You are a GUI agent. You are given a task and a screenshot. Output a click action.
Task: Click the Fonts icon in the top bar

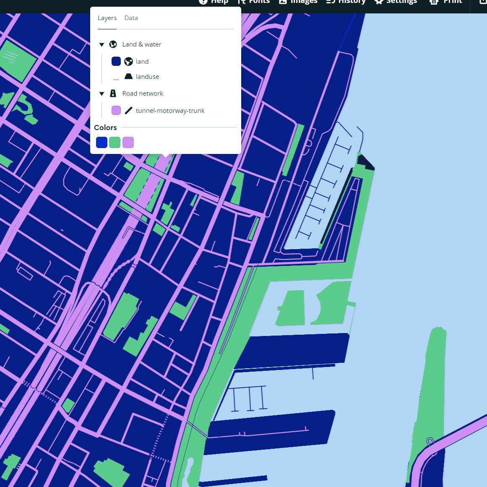[242, 2]
